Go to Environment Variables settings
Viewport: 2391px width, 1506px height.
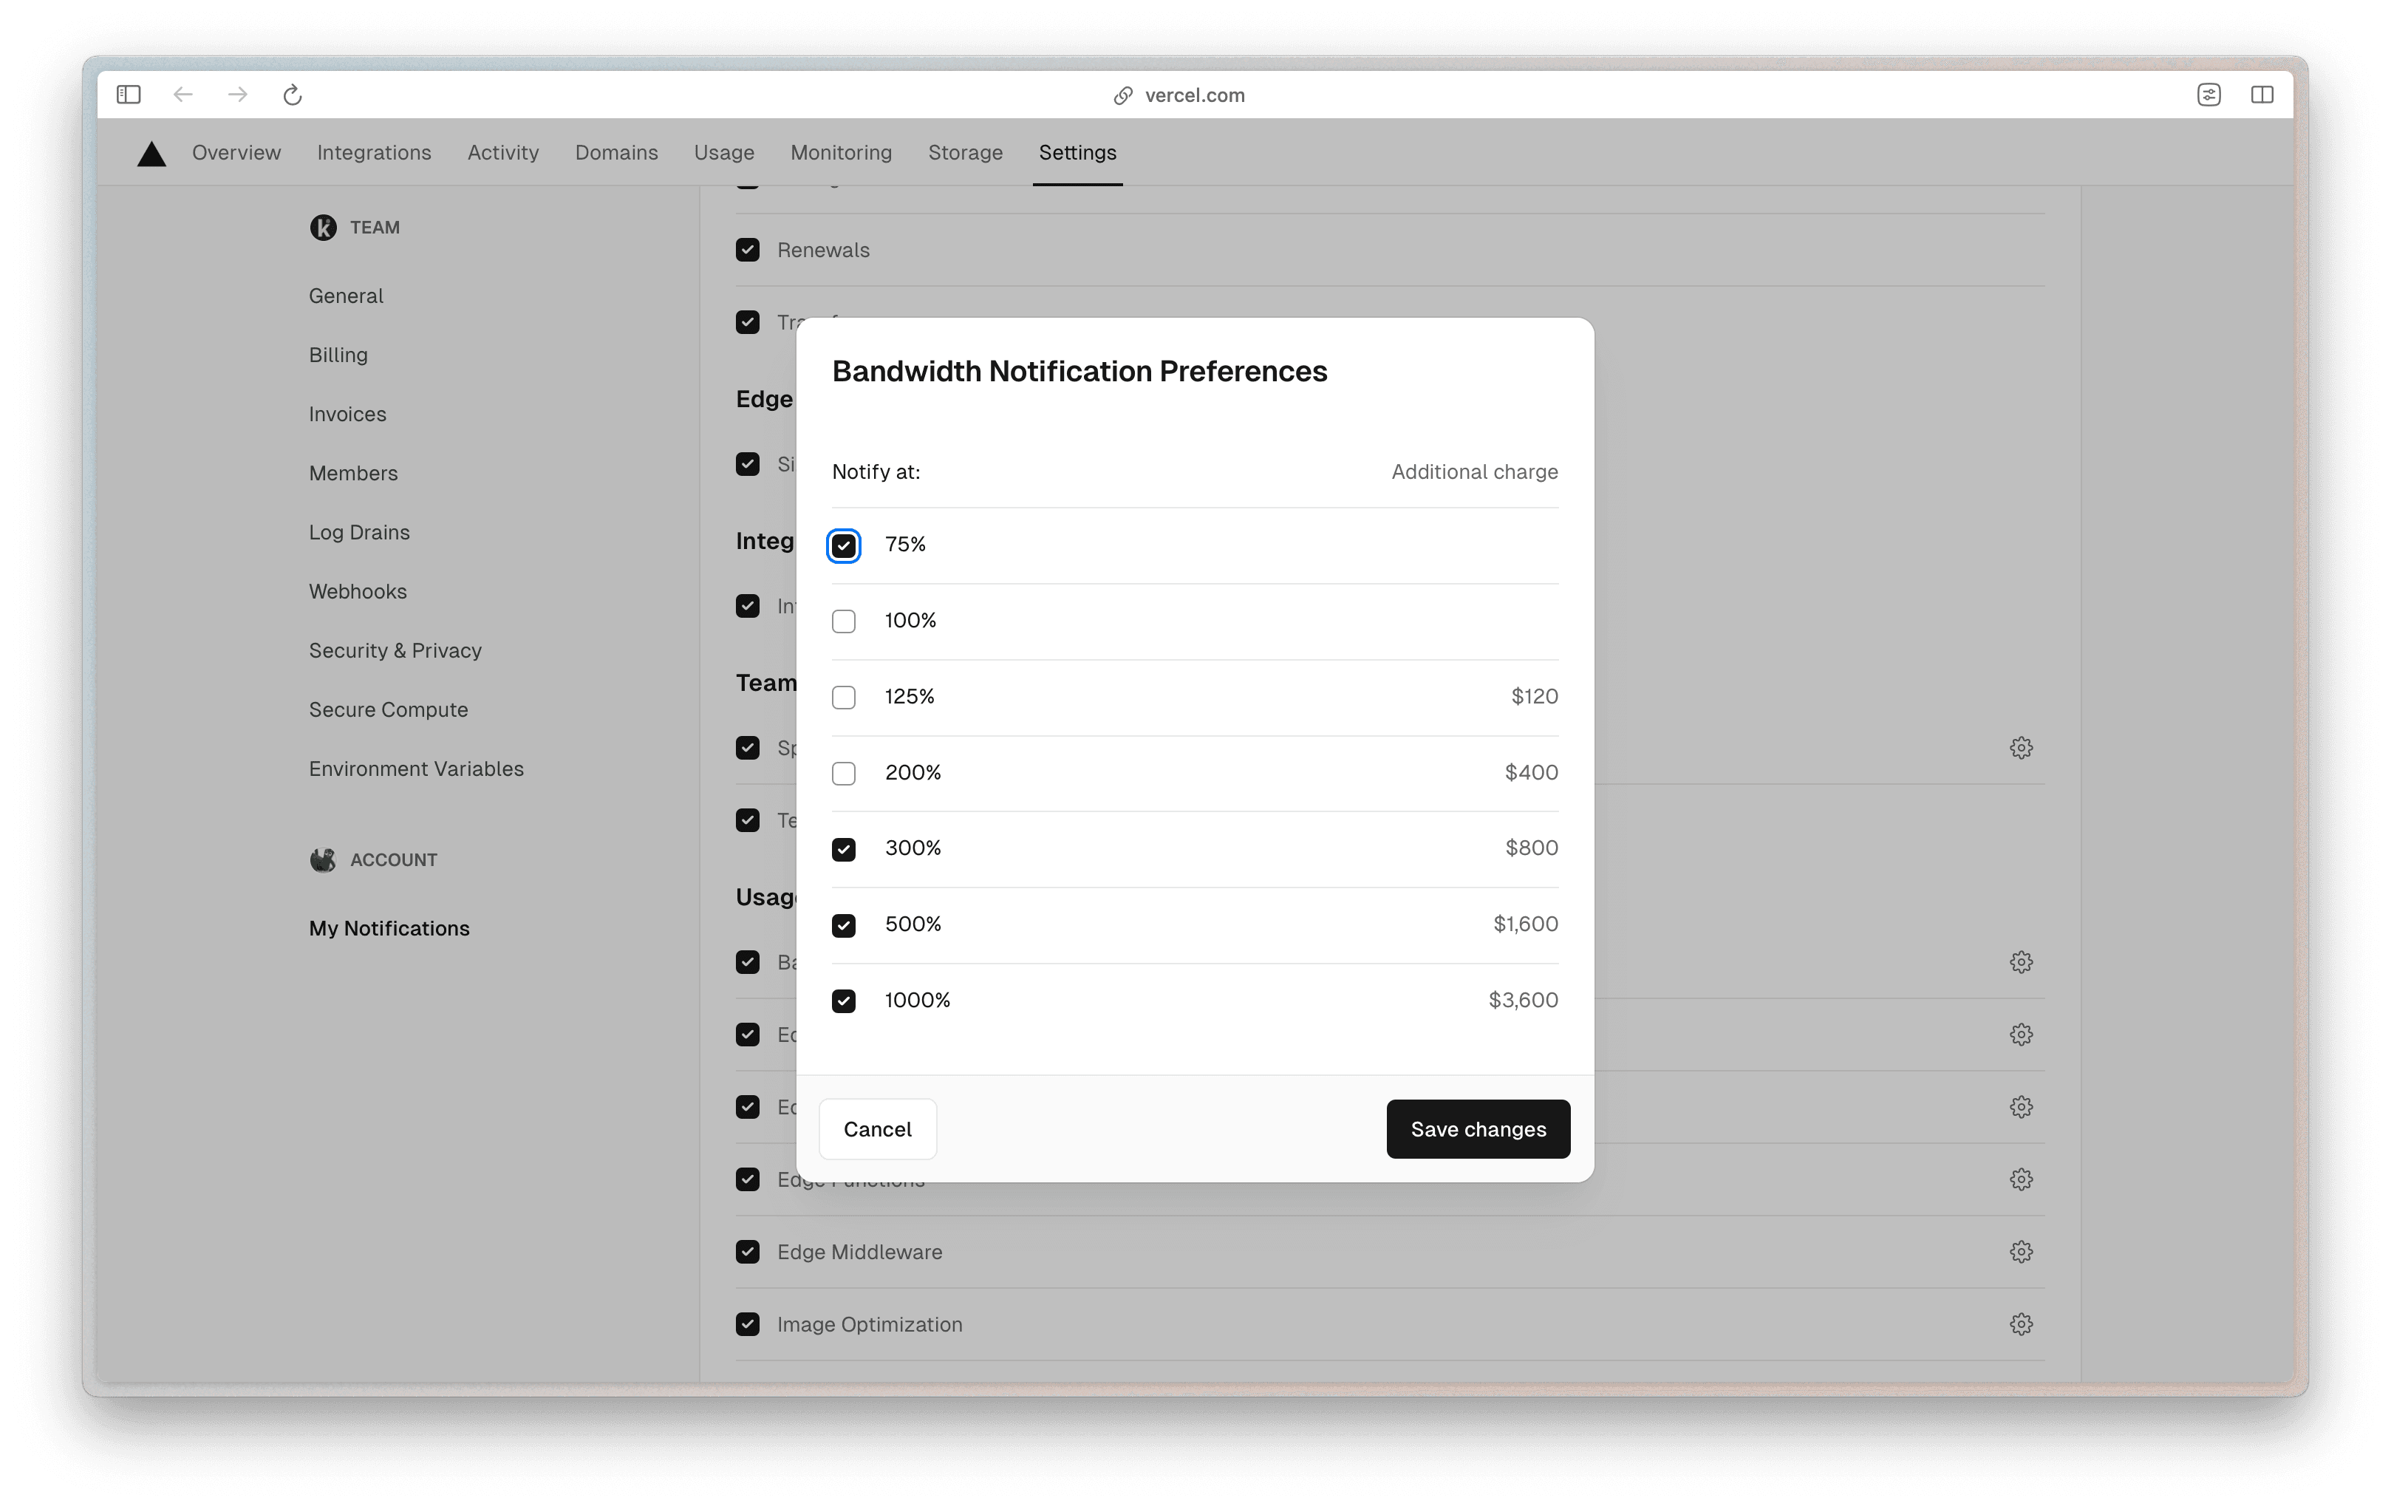pos(416,769)
